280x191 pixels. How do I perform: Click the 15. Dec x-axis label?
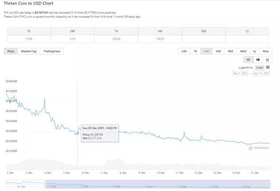coord(255,173)
